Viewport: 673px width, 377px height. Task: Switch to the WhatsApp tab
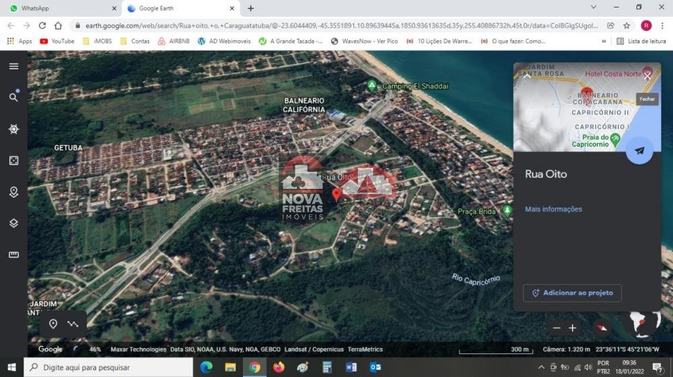click(x=61, y=8)
